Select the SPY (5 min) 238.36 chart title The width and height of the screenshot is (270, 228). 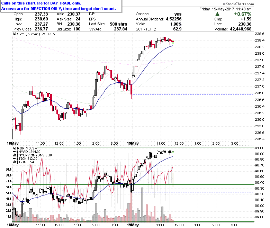[x=36, y=34]
